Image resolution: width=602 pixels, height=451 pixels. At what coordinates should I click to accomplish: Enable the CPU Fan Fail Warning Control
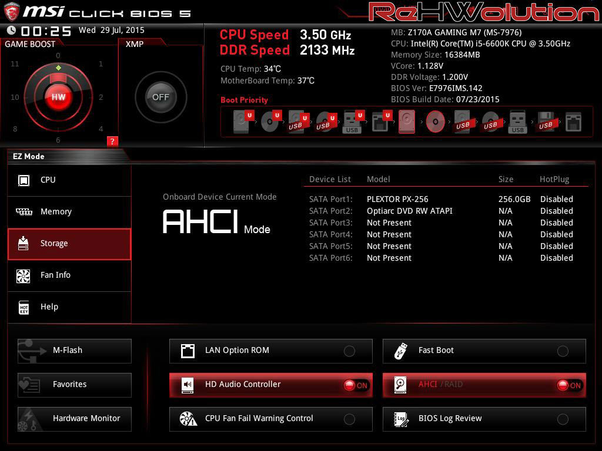tap(349, 419)
